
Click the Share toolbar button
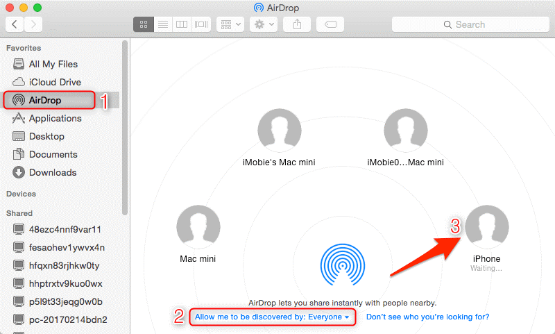[x=297, y=24]
